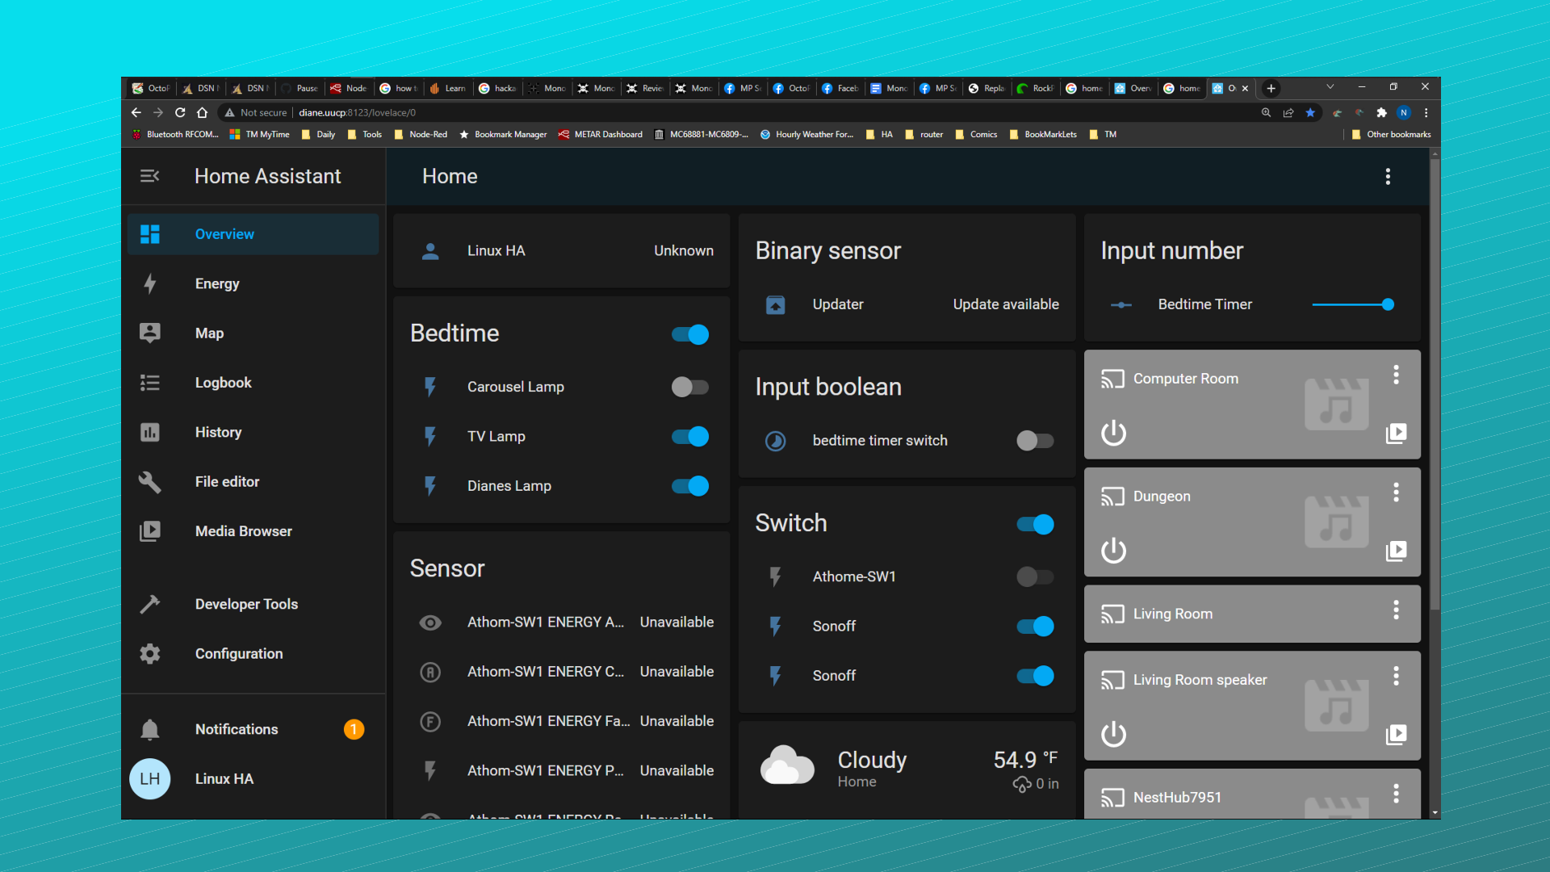Click the LH user avatar
The height and width of the screenshot is (872, 1550).
click(149, 778)
